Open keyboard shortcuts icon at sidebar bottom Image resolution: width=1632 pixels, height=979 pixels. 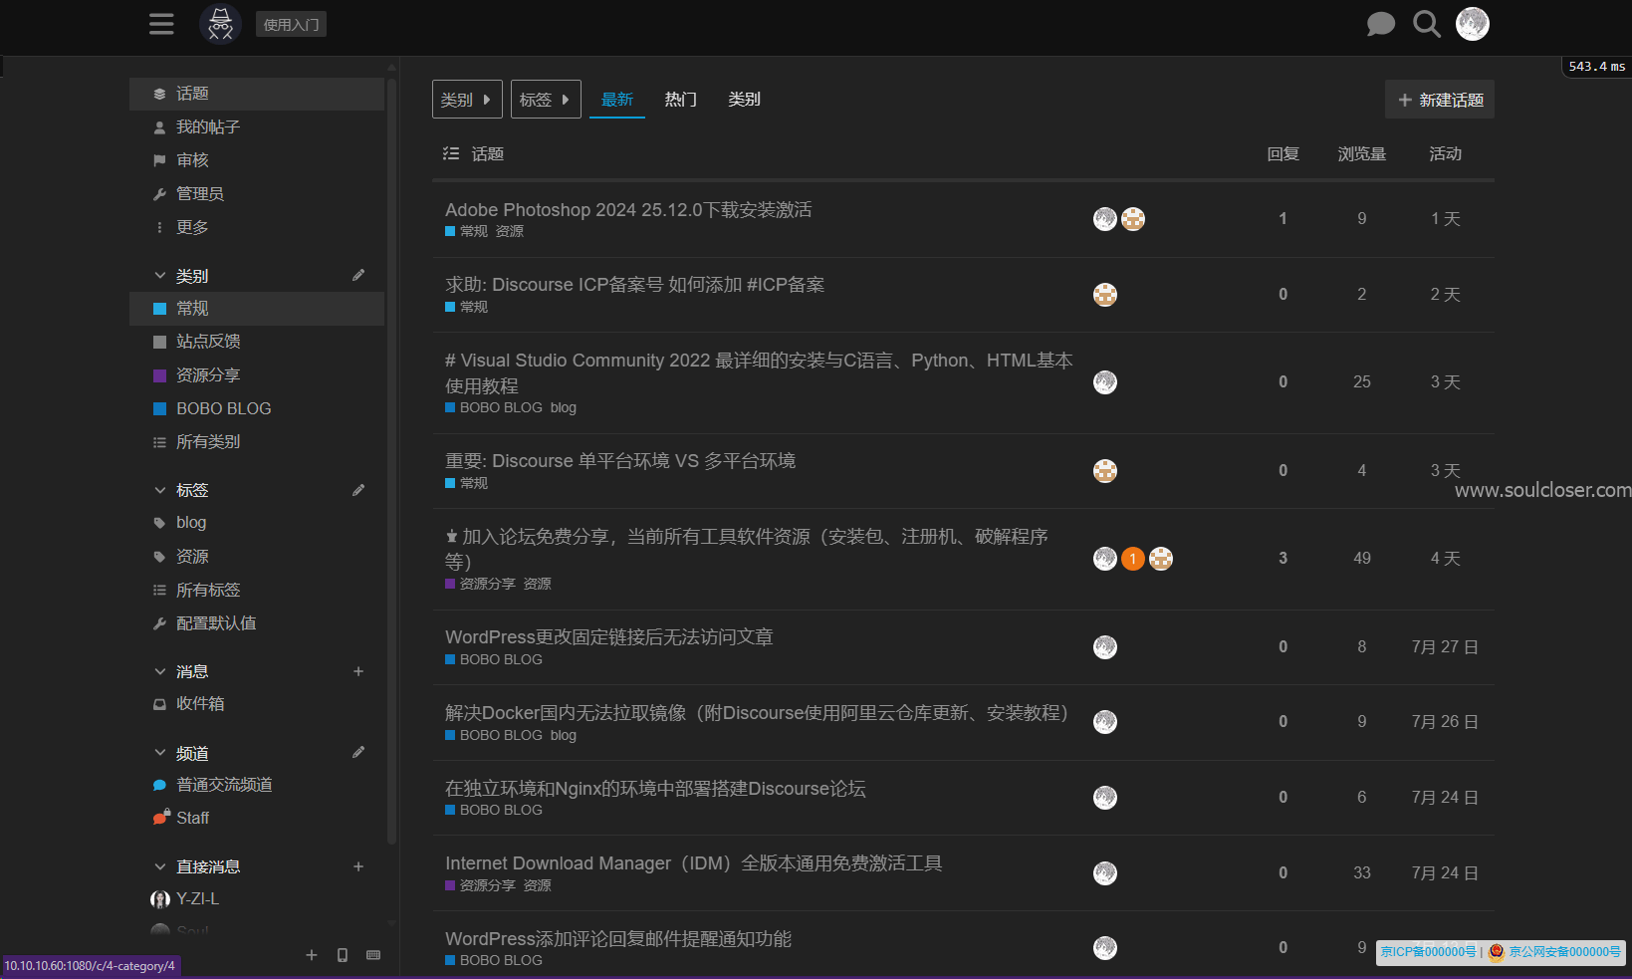373,955
